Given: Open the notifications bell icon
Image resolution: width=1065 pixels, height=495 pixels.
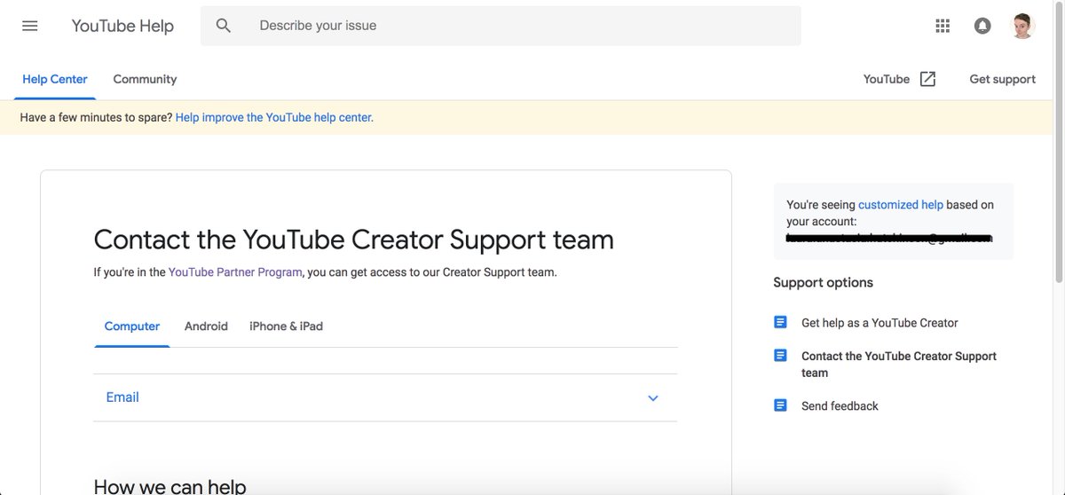Looking at the screenshot, I should click(982, 26).
